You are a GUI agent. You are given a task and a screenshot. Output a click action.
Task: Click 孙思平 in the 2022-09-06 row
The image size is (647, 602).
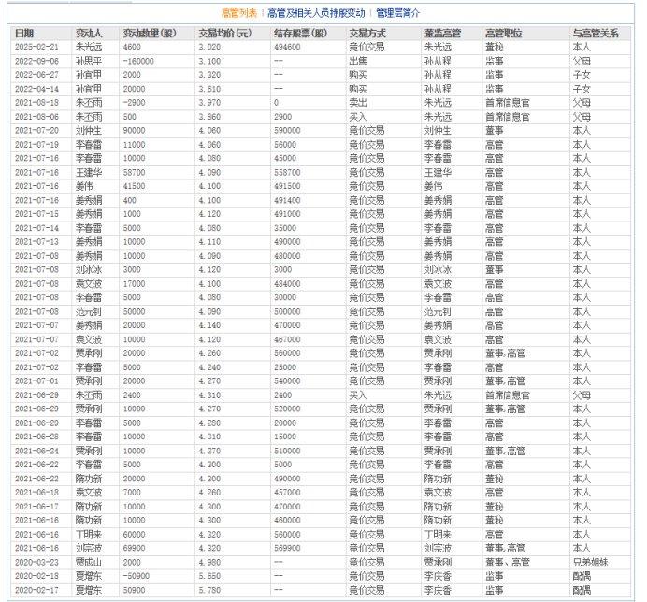coord(89,61)
